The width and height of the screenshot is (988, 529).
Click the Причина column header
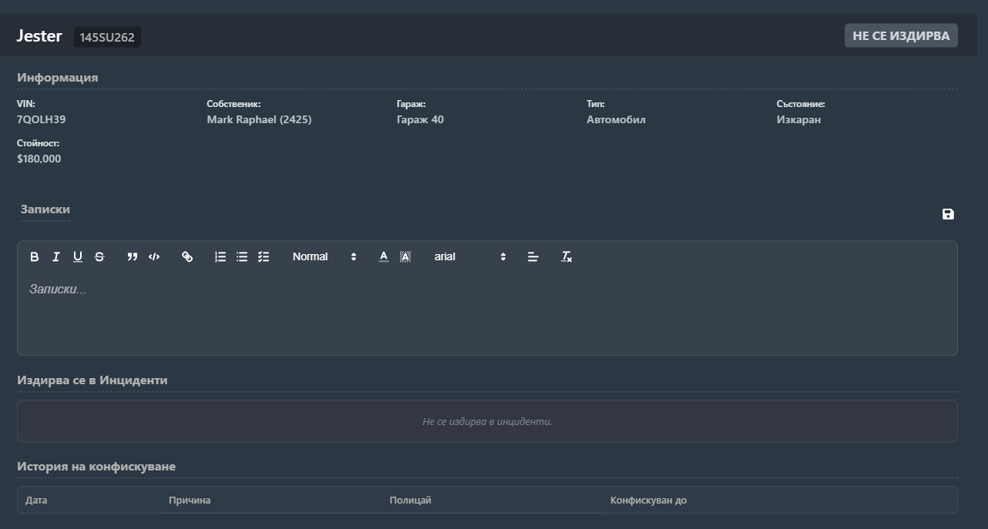(190, 501)
